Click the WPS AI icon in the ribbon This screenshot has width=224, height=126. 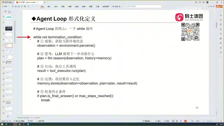click(113, 6)
